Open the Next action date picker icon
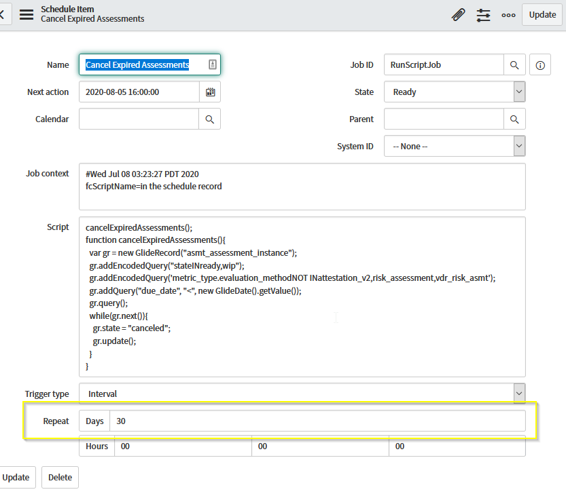The image size is (566, 496). tap(211, 92)
